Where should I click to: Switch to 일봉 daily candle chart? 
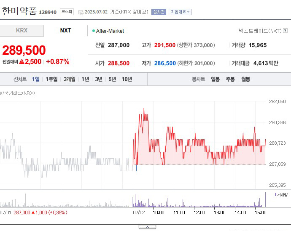(x=215, y=79)
